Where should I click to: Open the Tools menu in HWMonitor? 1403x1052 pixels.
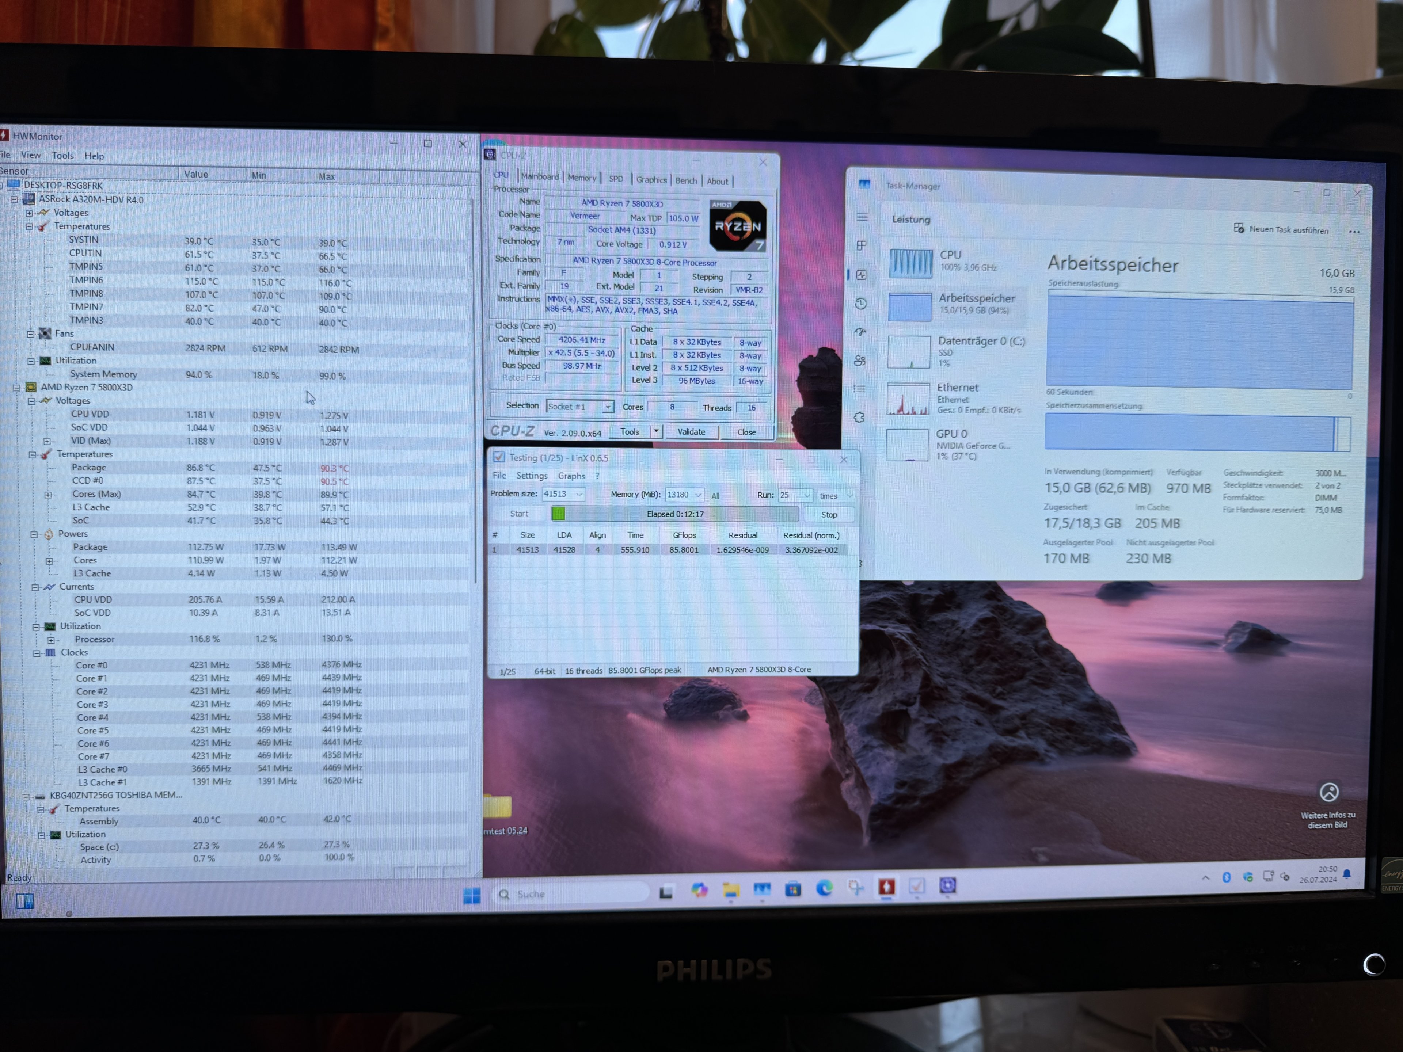click(x=62, y=155)
